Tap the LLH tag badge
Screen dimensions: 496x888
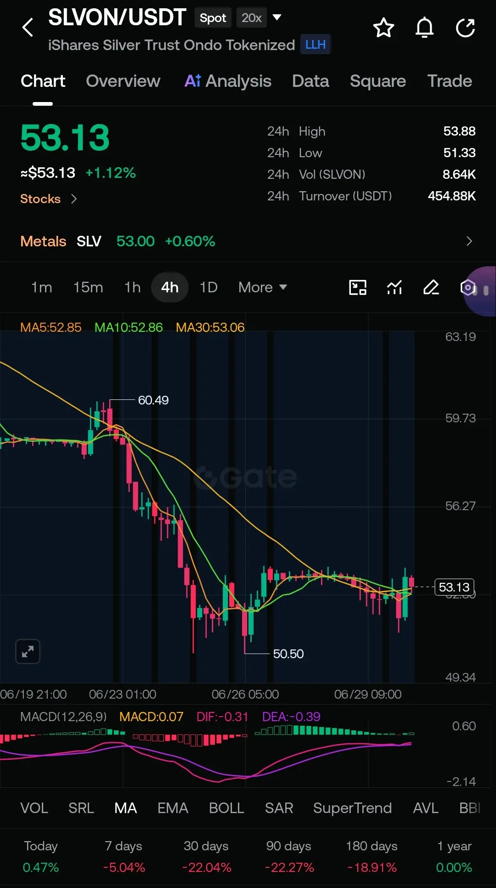pos(316,45)
